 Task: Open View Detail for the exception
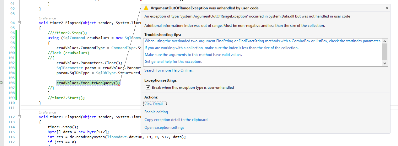155,104
